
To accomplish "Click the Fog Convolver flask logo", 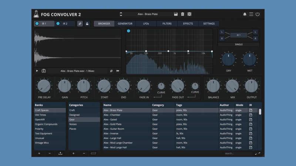I will [x=36, y=14].
